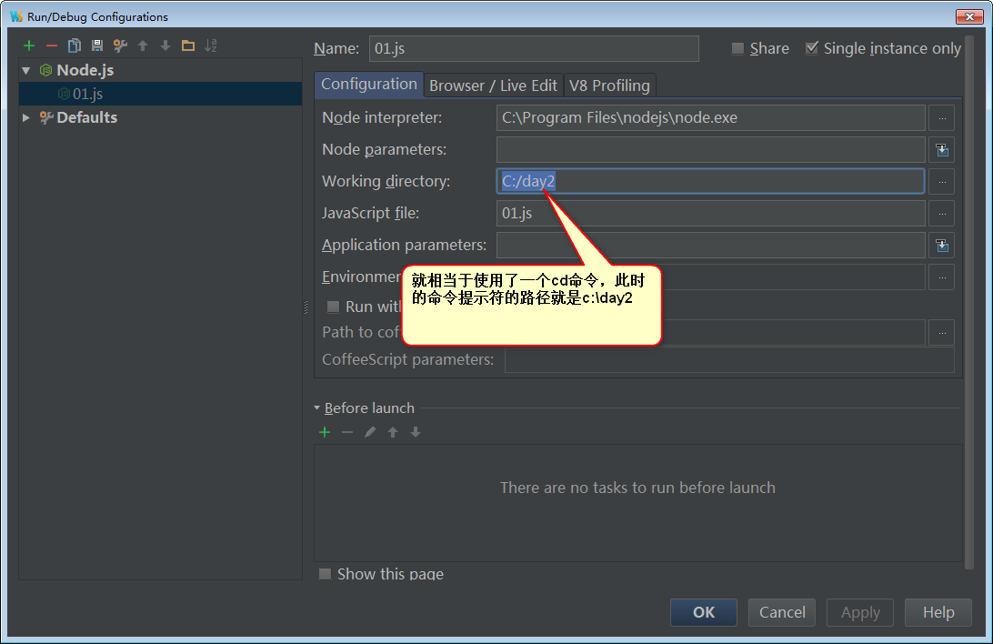The width and height of the screenshot is (993, 644).
Task: Remove before launch task minus icon
Action: [347, 432]
